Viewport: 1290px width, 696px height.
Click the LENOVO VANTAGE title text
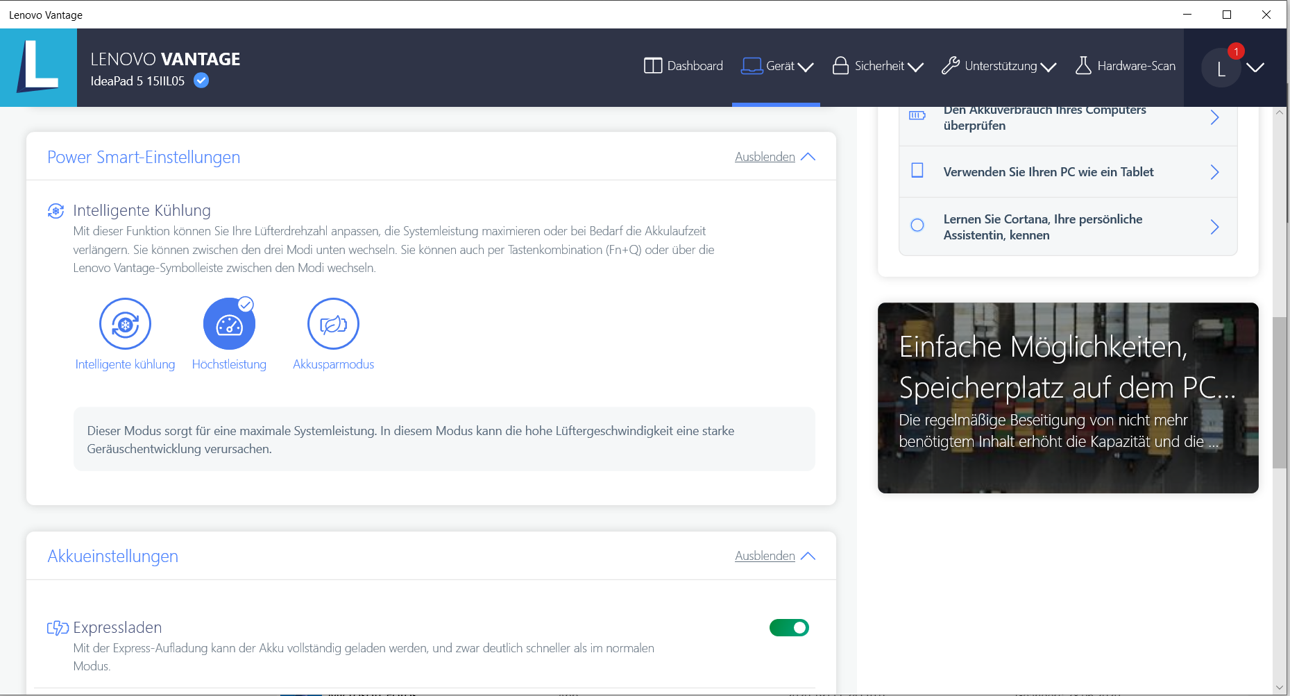tap(165, 59)
